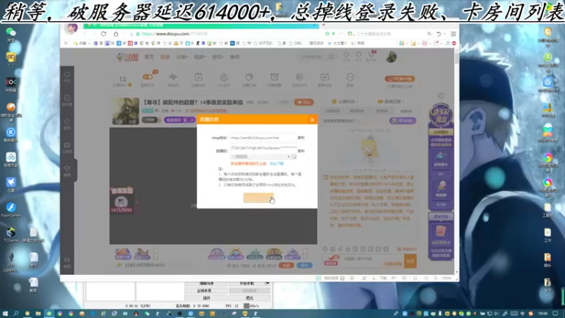This screenshot has height=318, width=565.
Task: Open the AD task icon in streamer toolbar
Action: tap(325, 77)
